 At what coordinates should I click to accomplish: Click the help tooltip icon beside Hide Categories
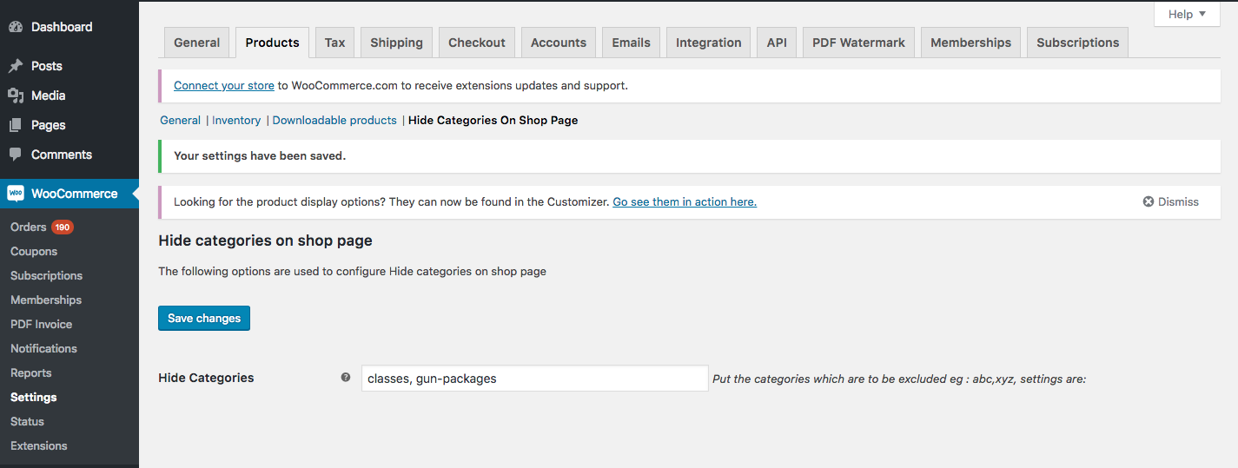tap(346, 378)
